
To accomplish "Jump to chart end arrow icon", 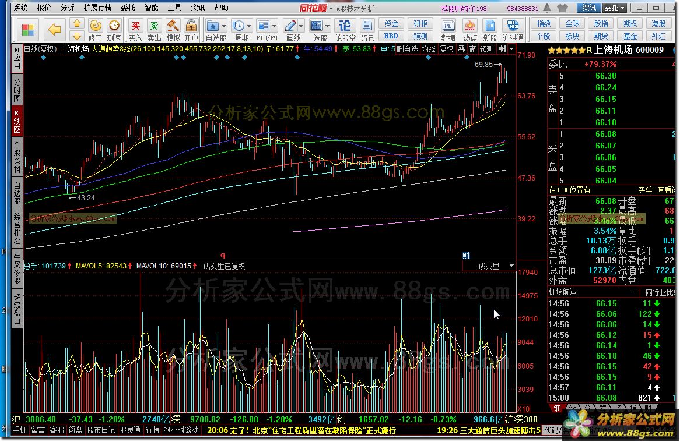I will (x=502, y=49).
